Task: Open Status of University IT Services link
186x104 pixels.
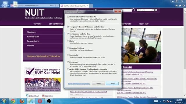Action: [44, 56]
